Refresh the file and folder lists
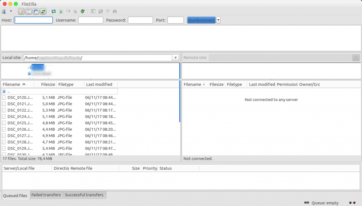This screenshot has width=362, height=206. click(x=54, y=11)
